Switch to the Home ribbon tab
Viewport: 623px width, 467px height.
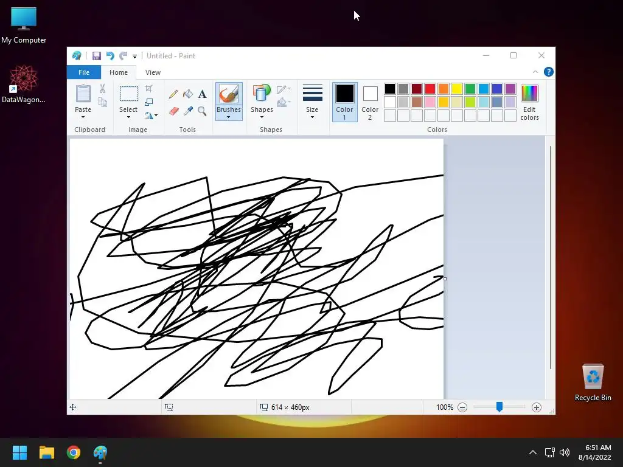119,72
